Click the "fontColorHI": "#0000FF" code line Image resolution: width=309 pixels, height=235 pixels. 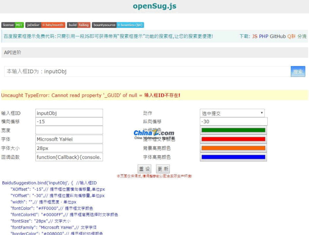64,215
